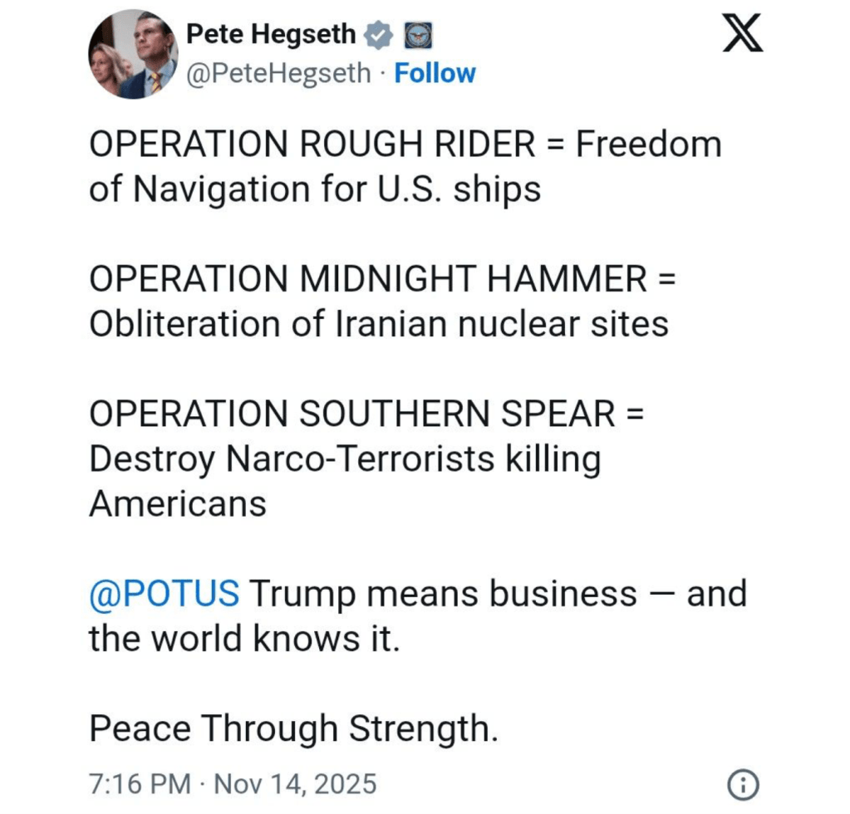Viewport: 850px width, 814px height.
Task: Click 'Obliteration of Iranian nuclear sites' text
Action: point(378,324)
